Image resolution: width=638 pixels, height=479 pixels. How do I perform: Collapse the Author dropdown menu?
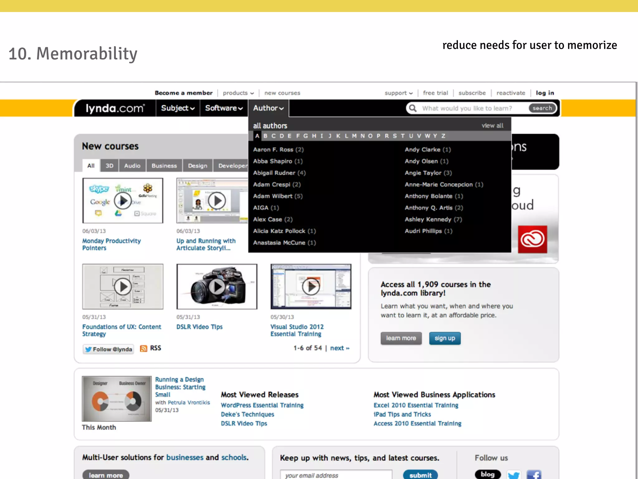pyautogui.click(x=268, y=108)
